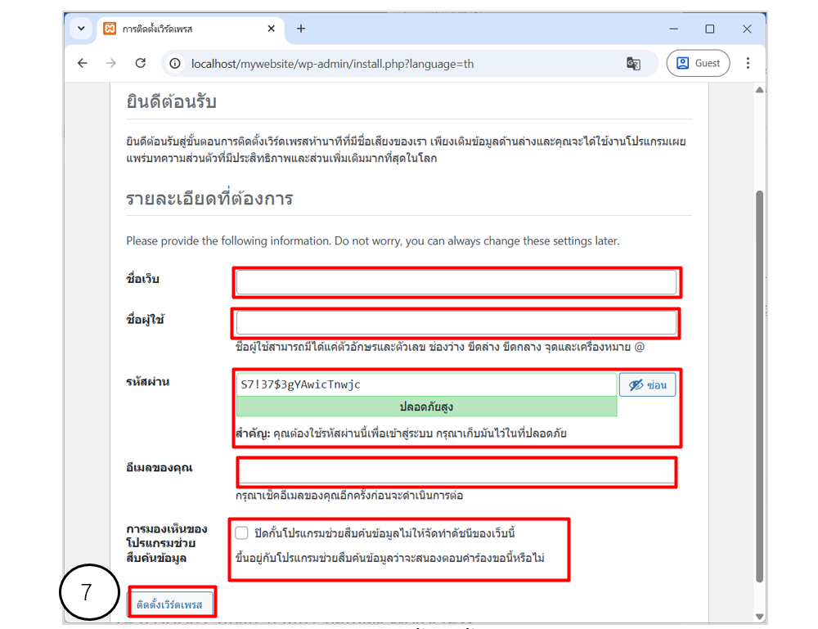This screenshot has width=818, height=629.
Task: Reload the page with refresh icon
Action: (x=141, y=63)
